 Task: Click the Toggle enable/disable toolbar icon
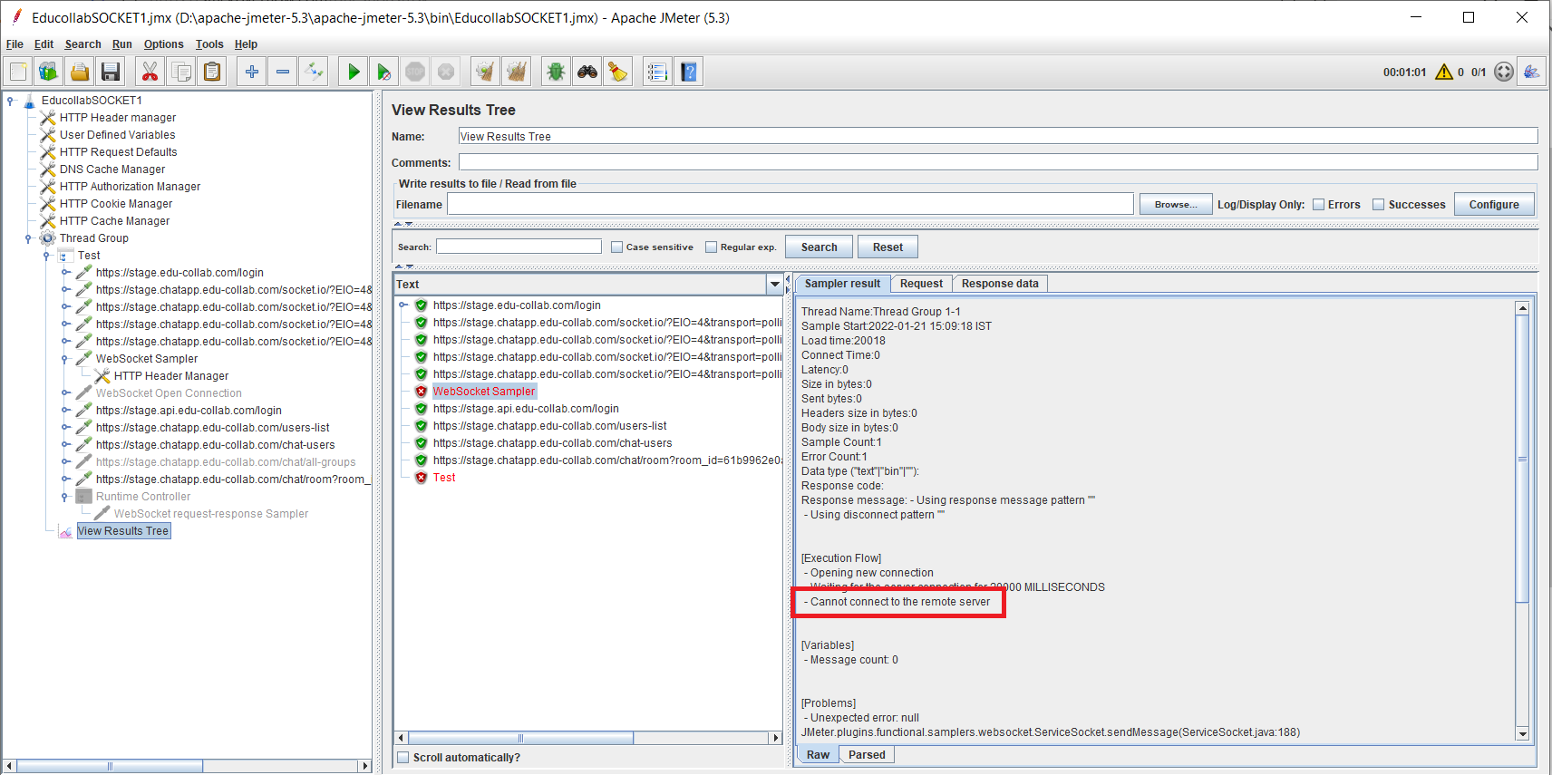[314, 72]
